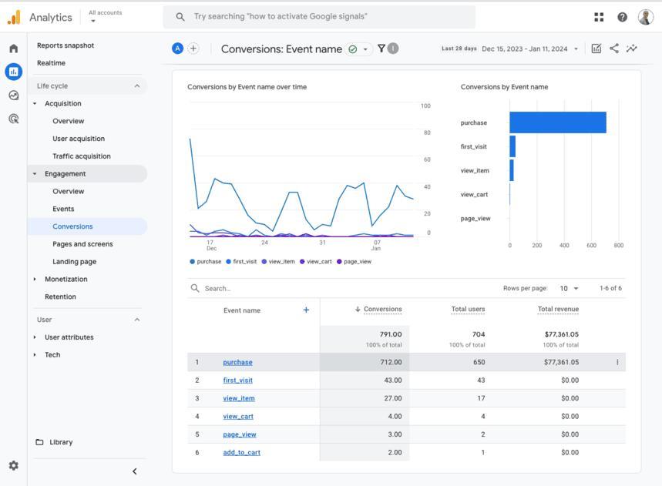662x486 pixels.
Task: Open the Advertising icon in left rail
Action: [x=14, y=119]
